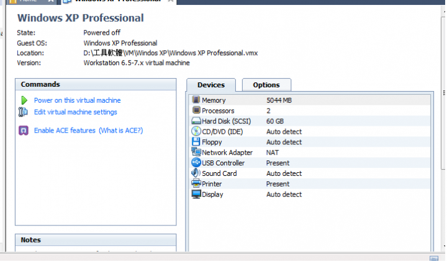
Task: Click the icon in the bottom-right status bar
Action: [434, 258]
